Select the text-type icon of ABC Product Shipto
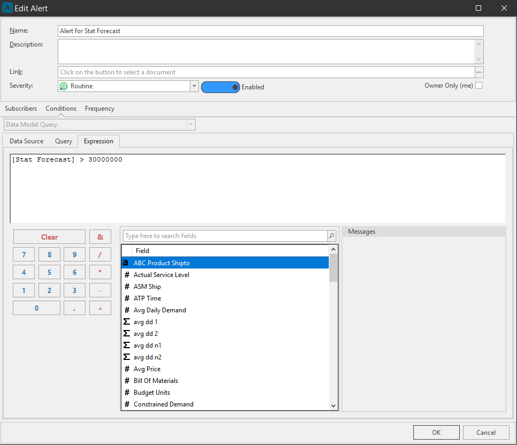Screen dimensions: 517x445 point(126,263)
